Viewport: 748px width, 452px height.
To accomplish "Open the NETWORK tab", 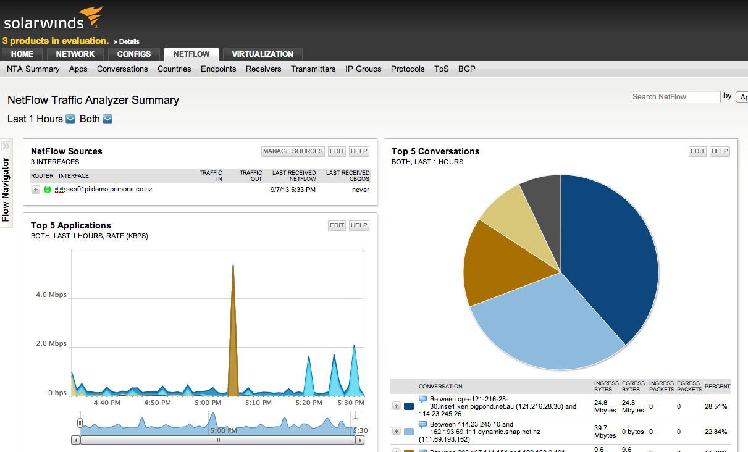I will click(x=75, y=54).
